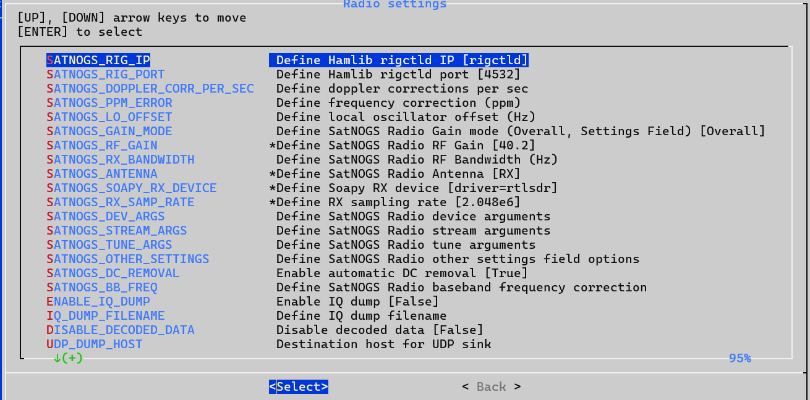This screenshot has width=810, height=400.
Task: Choose the SATNOGS_ANTENNA option
Action: (x=102, y=174)
